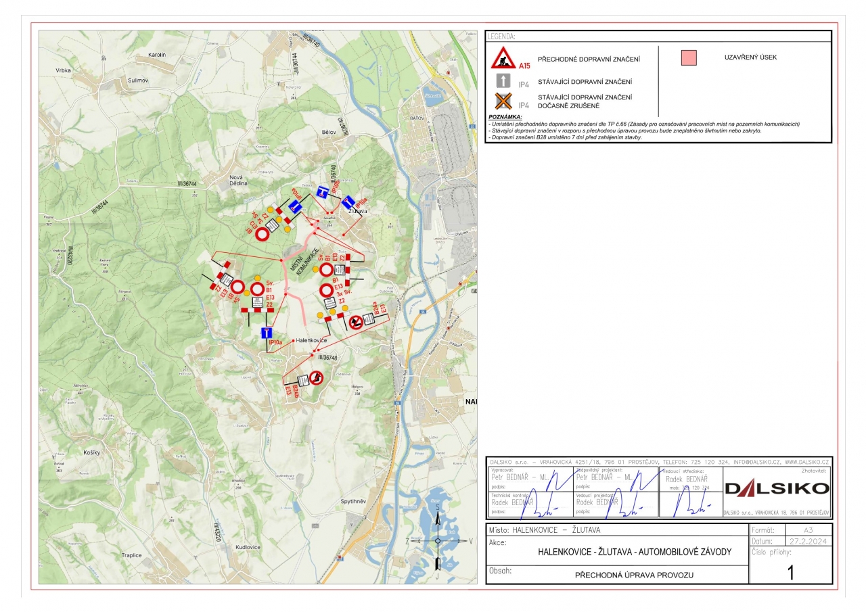Click the UZAVŘENÝ ÚSEK label
The height and width of the screenshot is (612, 866).
(750, 57)
